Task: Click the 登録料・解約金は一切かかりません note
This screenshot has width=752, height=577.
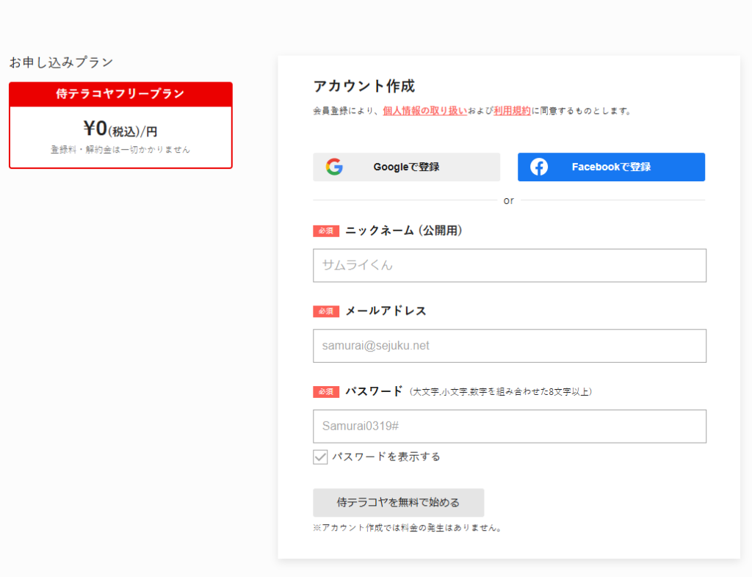Action: pos(120,150)
